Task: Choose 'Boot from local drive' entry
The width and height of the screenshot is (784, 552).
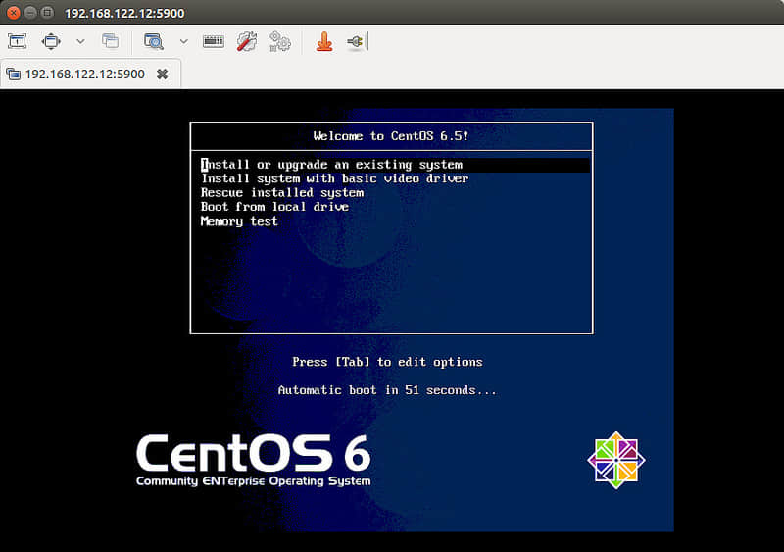Action: [274, 207]
